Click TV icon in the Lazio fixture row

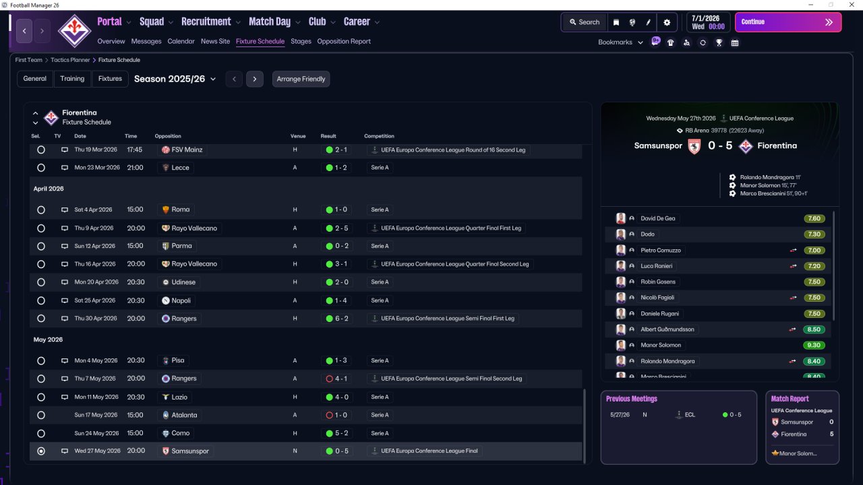click(65, 397)
